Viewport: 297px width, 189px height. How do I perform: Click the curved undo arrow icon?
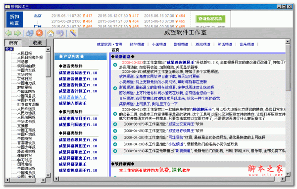click(x=60, y=33)
